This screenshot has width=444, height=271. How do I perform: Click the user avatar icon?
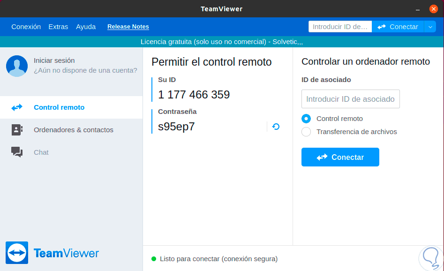(x=17, y=66)
